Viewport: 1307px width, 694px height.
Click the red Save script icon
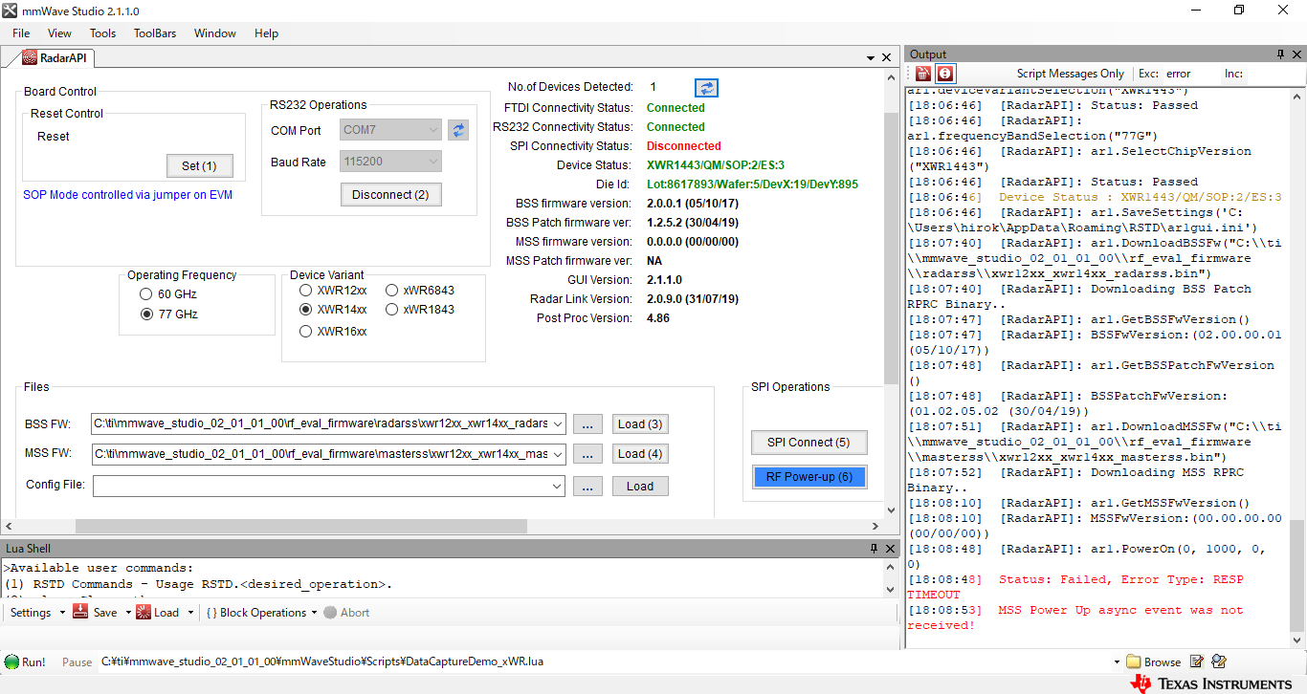[80, 612]
